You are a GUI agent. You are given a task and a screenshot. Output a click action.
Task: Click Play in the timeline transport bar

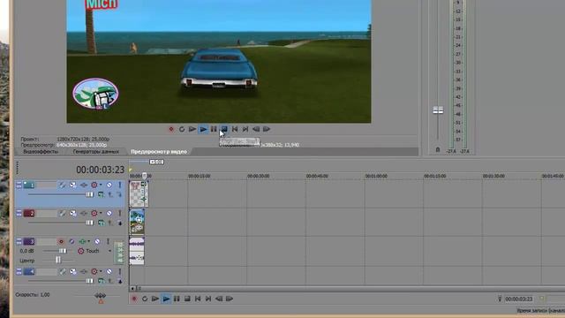pyautogui.click(x=166, y=299)
